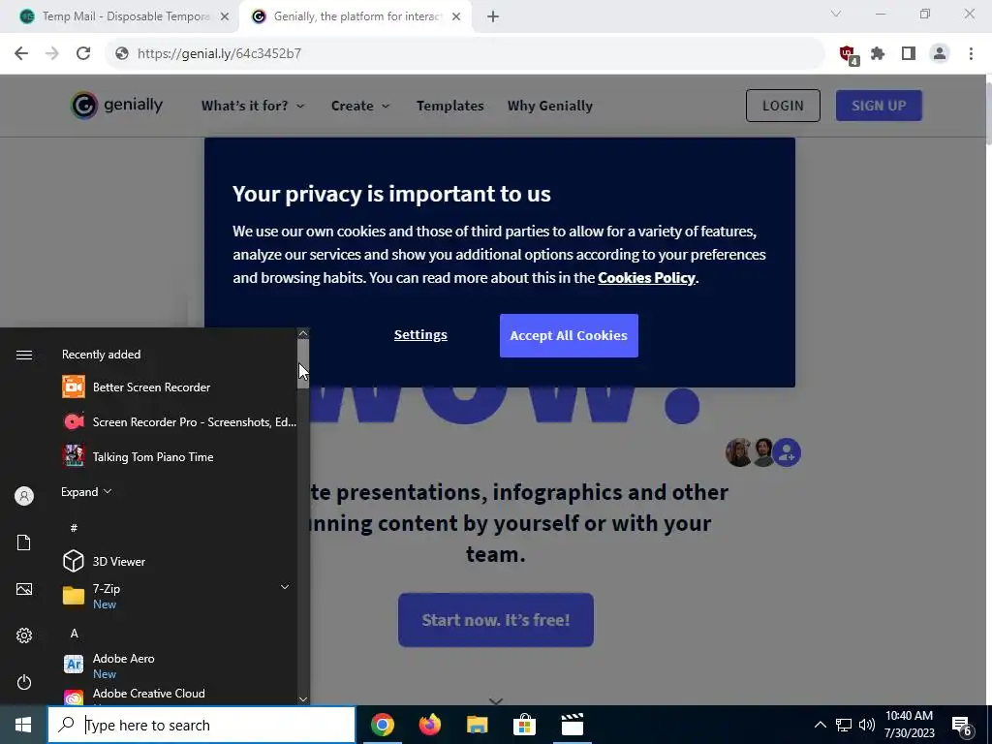This screenshot has width=992, height=744.
Task: Open the Chrome Extensions puzzle icon
Action: [x=878, y=54]
